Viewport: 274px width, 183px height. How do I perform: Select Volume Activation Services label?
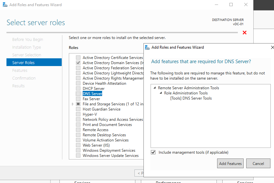click(106, 140)
